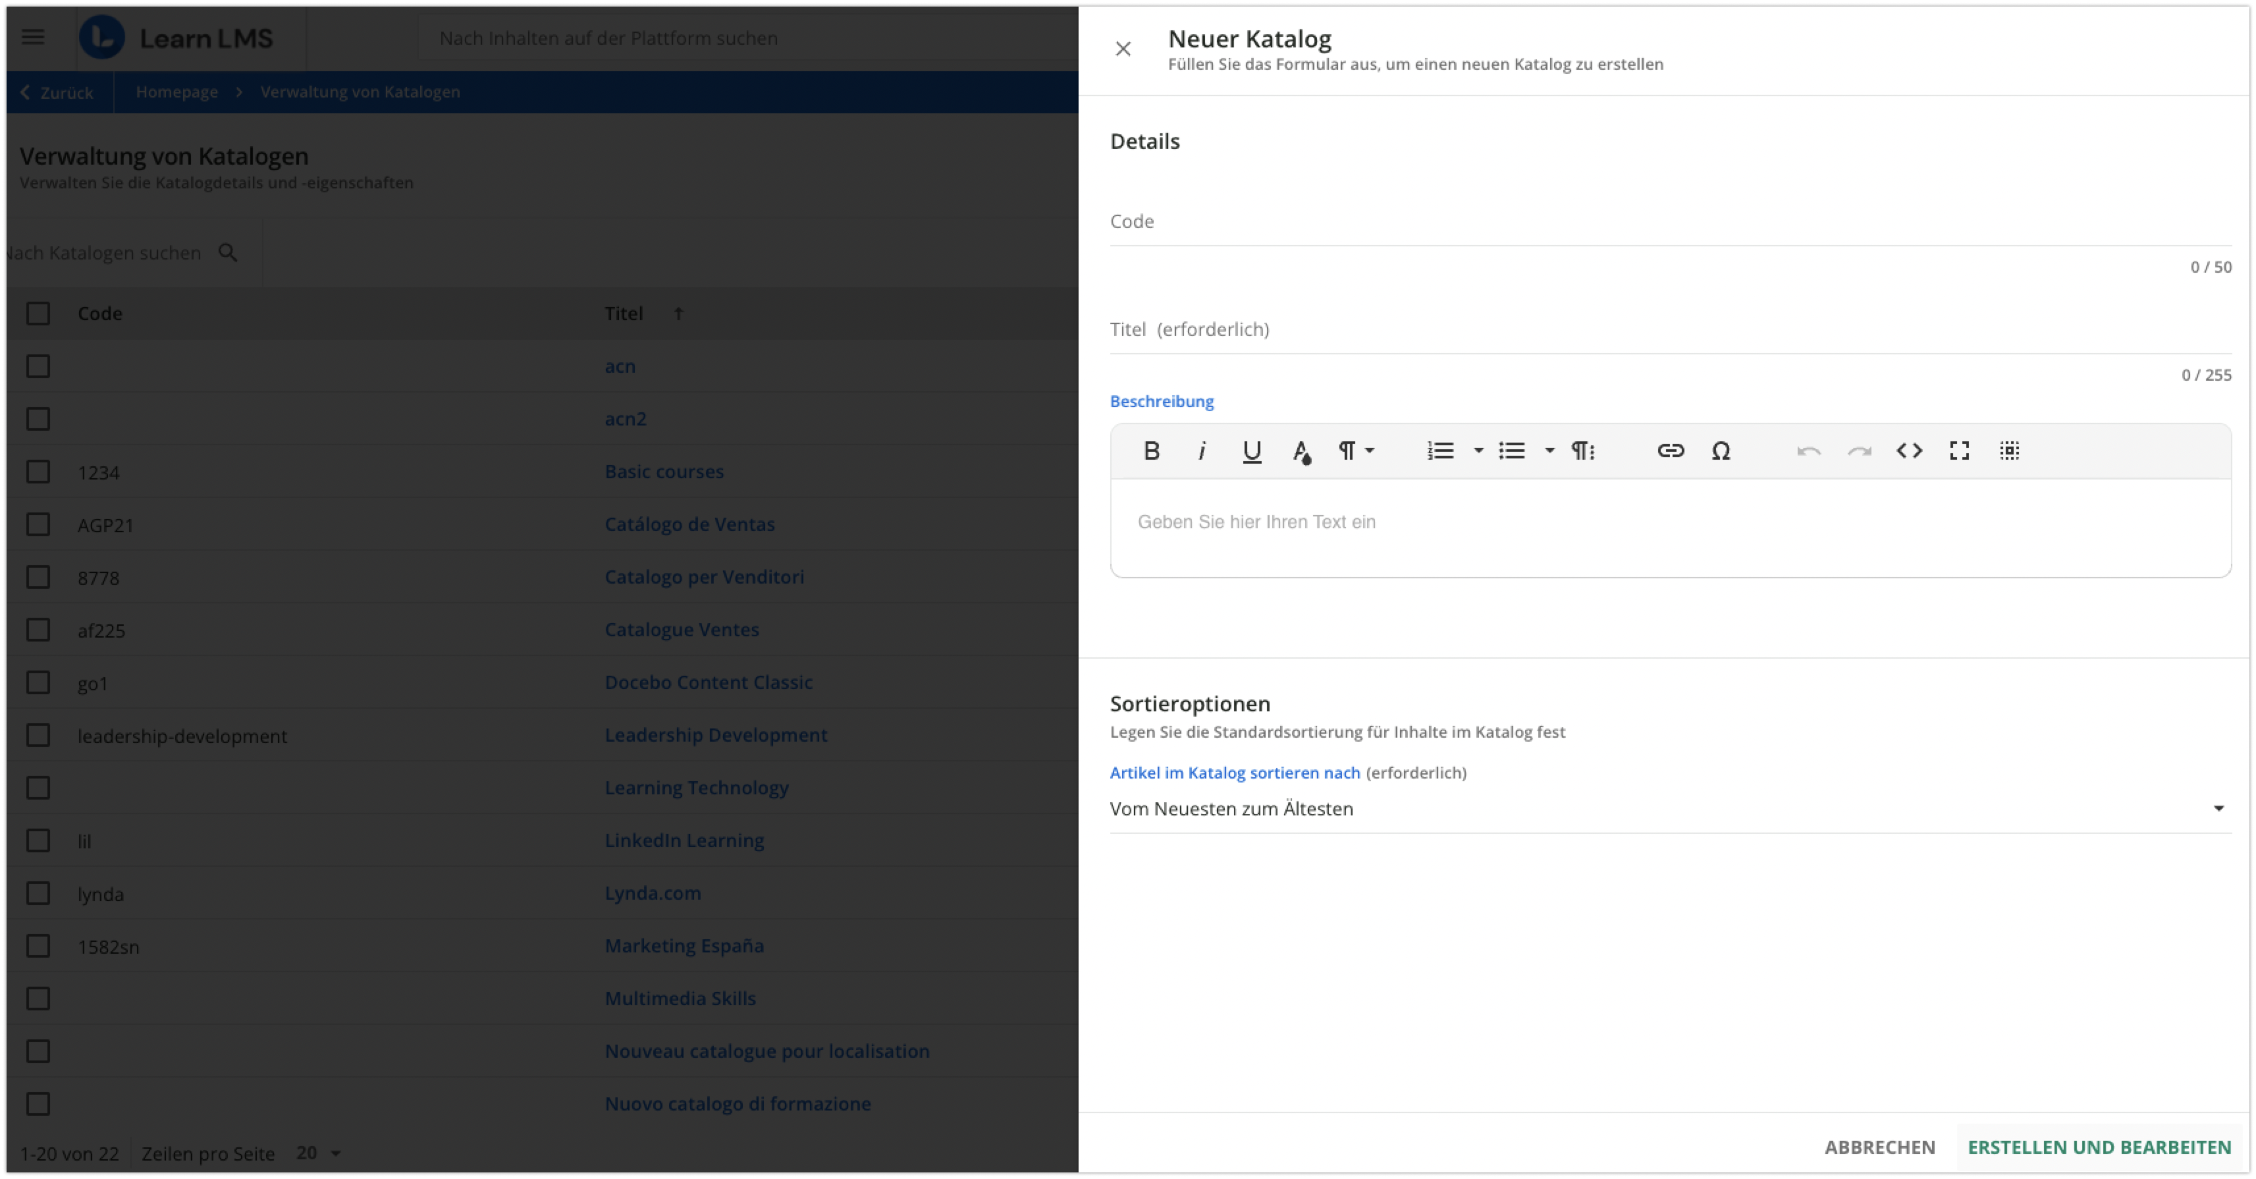
Task: Click into the description text area
Action: [1670, 528]
